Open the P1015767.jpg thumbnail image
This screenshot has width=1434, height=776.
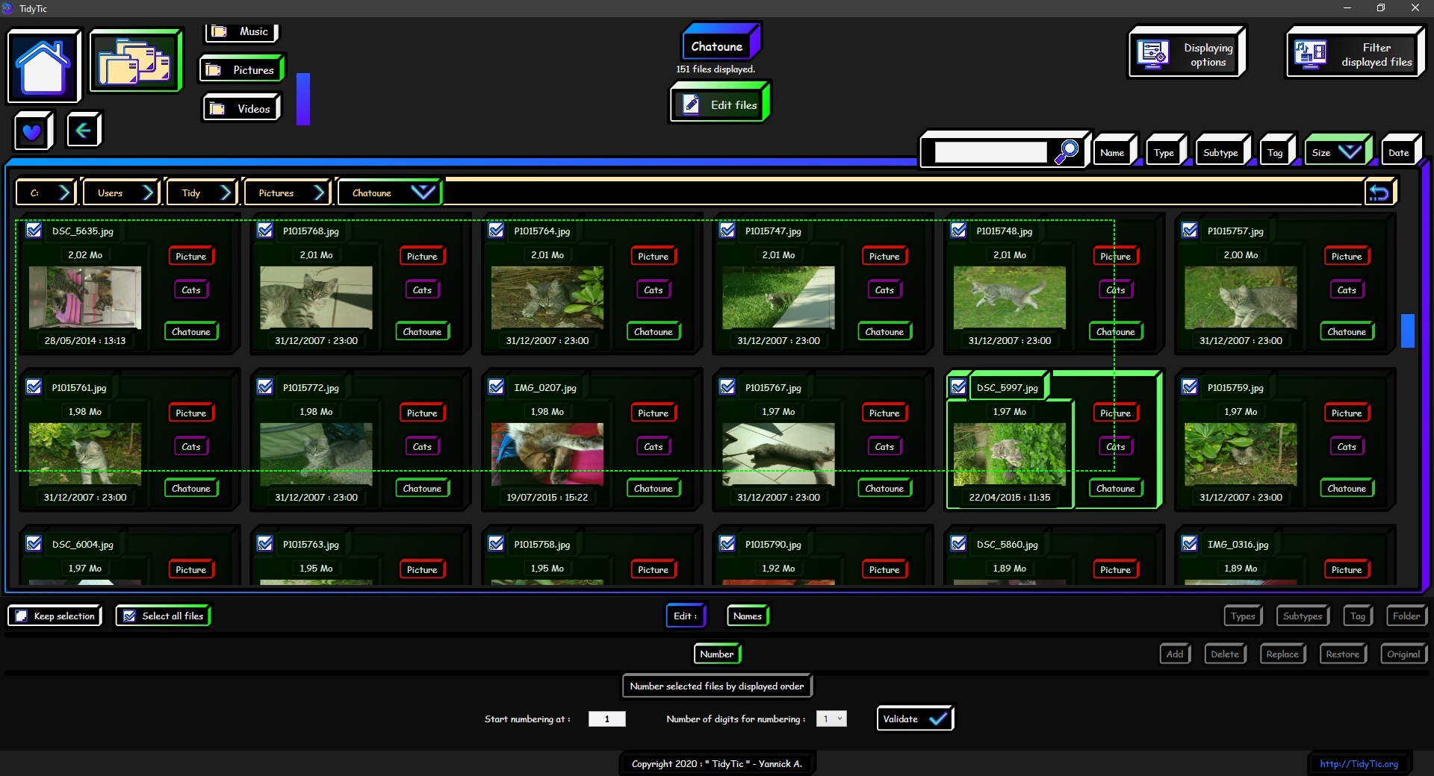[778, 454]
